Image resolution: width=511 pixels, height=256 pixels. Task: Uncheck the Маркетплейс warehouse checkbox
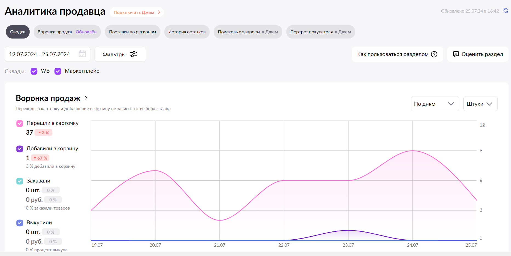(58, 71)
